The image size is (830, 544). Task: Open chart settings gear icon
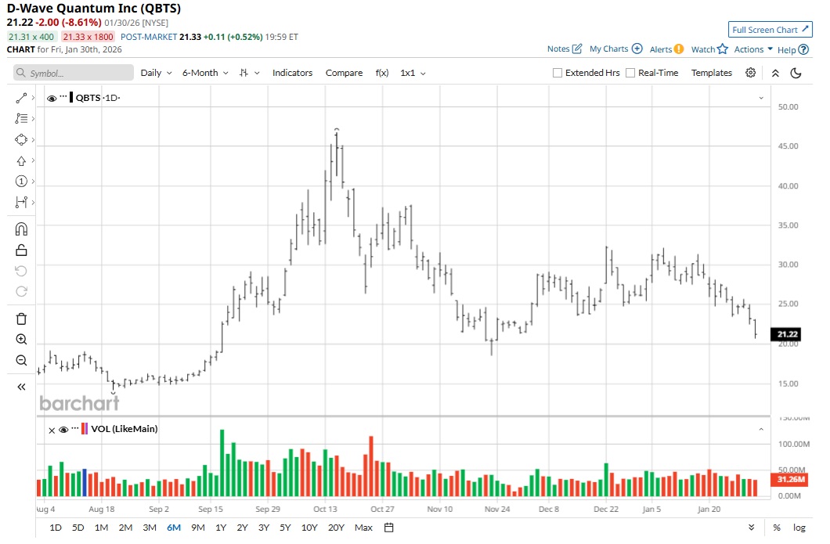[751, 73]
